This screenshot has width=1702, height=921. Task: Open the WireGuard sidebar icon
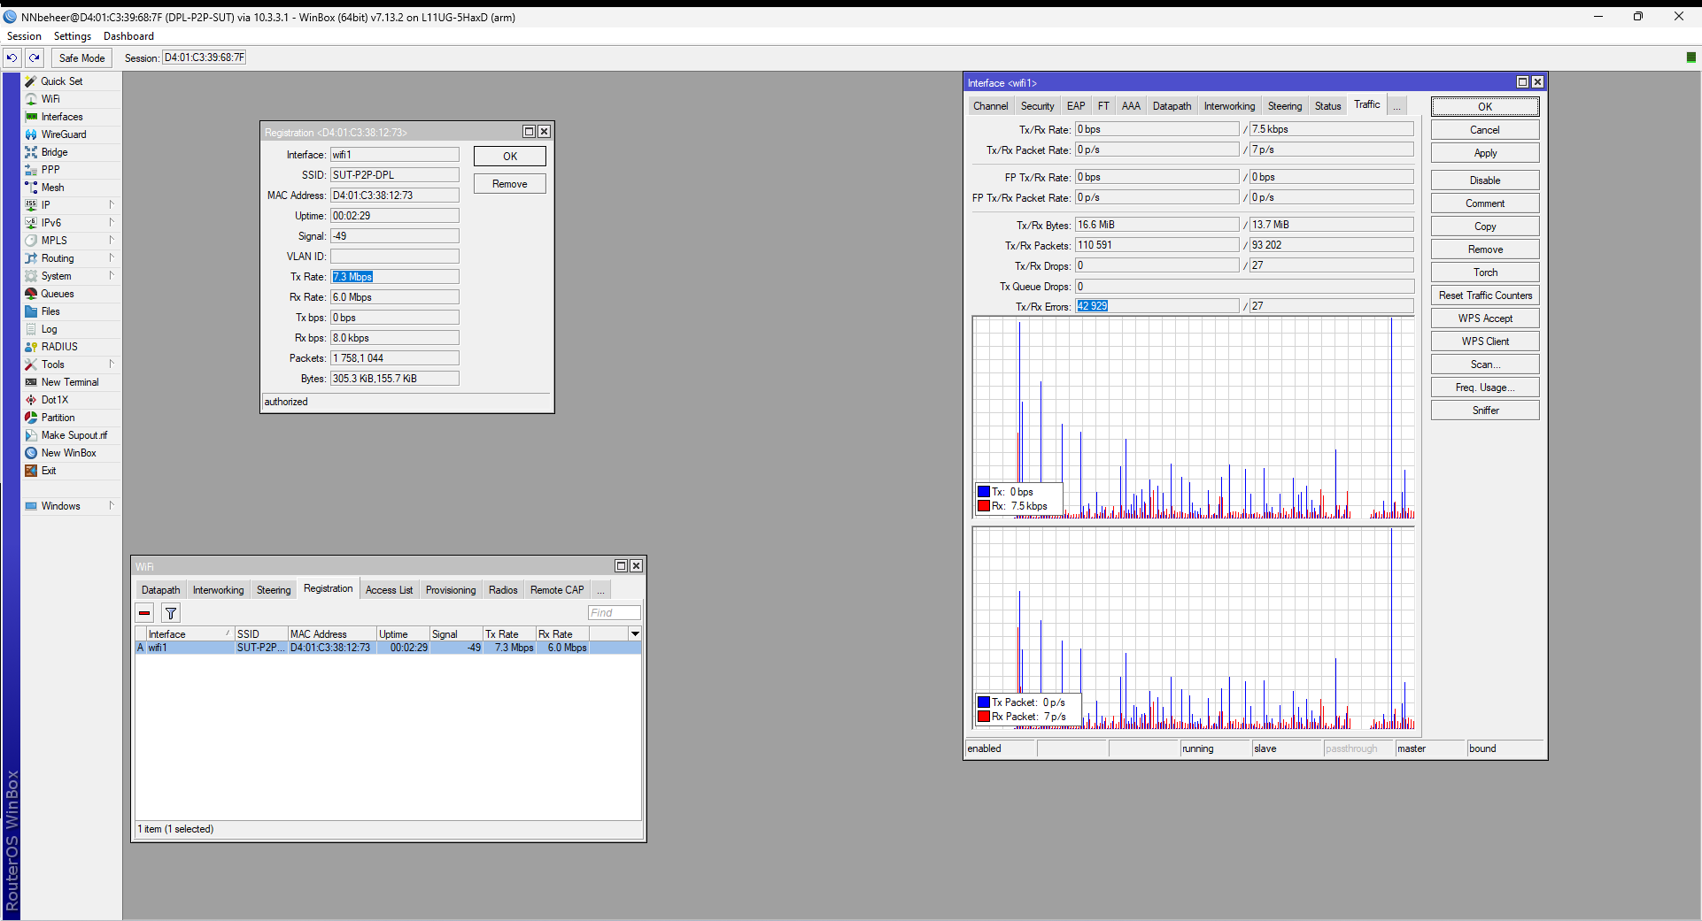[31, 134]
